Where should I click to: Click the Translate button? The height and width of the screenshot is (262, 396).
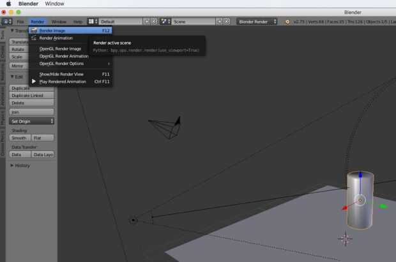pos(19,42)
